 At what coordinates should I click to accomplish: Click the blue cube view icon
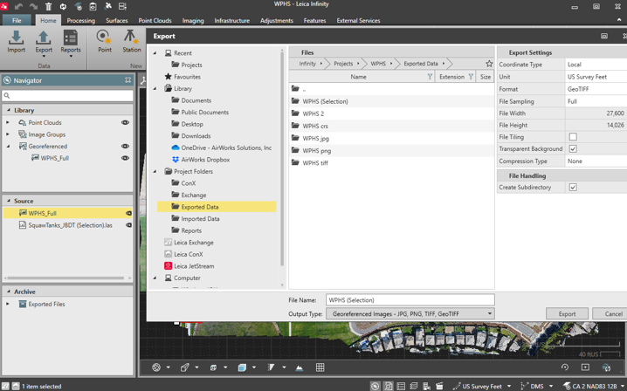(x=242, y=367)
